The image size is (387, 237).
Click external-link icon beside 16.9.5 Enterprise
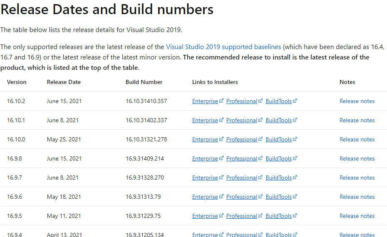pos(221,216)
